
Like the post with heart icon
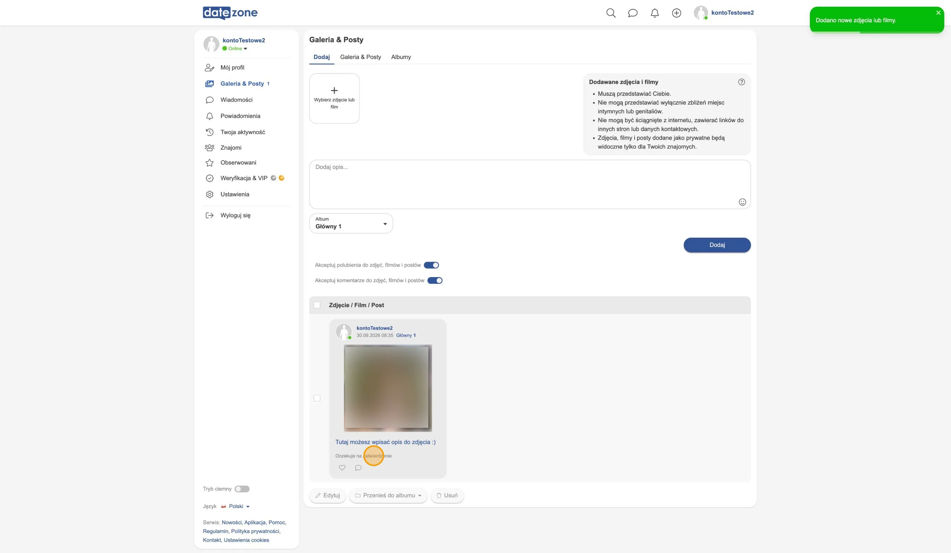click(342, 467)
